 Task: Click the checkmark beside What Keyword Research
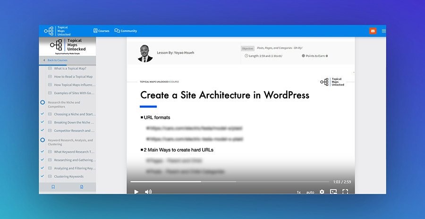tap(42, 152)
